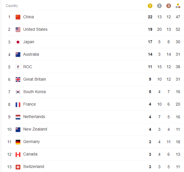Click the South Korea flag icon
Screen dimensions: 184x172
click(18, 92)
